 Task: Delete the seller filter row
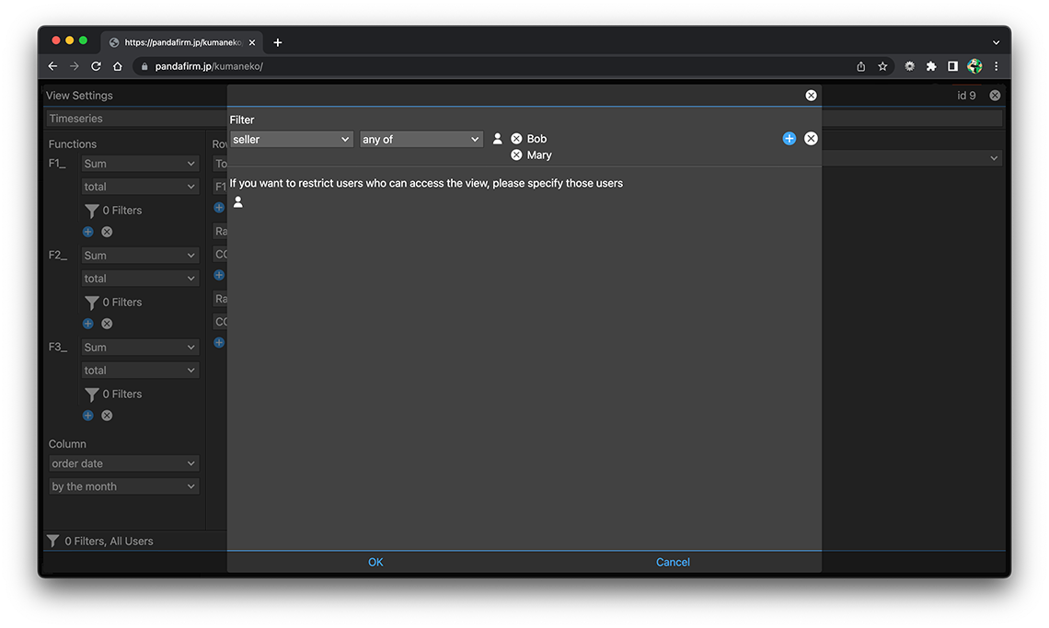(x=811, y=139)
